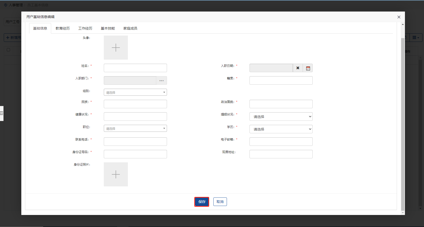This screenshot has width=424, height=227.
Task: Close the user info edit dialog
Action: (399, 17)
